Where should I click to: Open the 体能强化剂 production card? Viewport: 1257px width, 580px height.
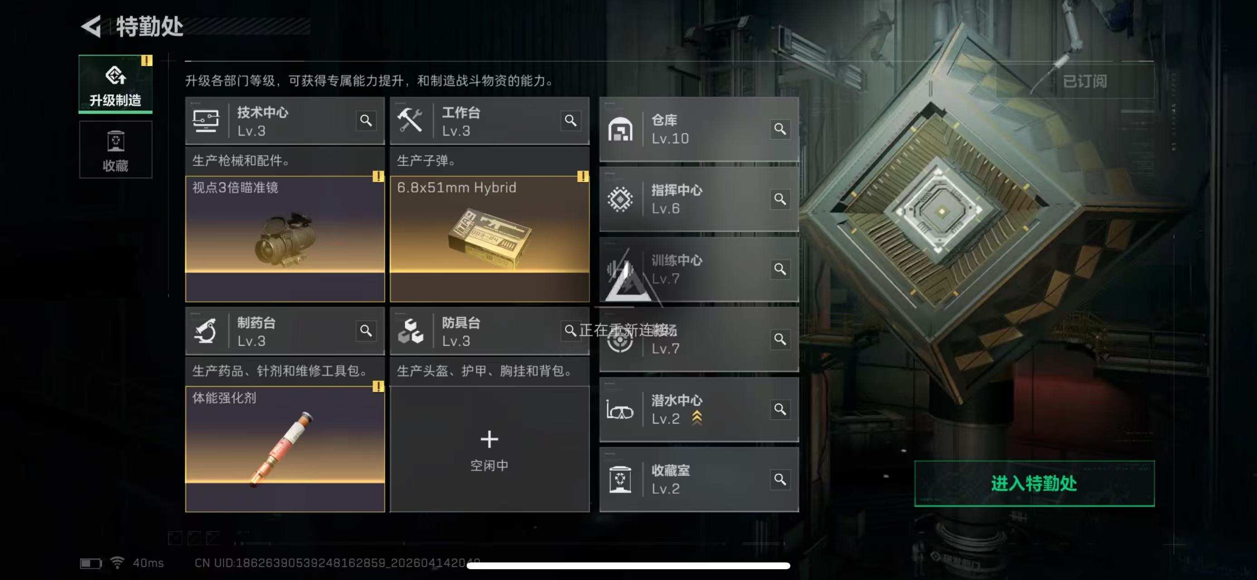[285, 449]
